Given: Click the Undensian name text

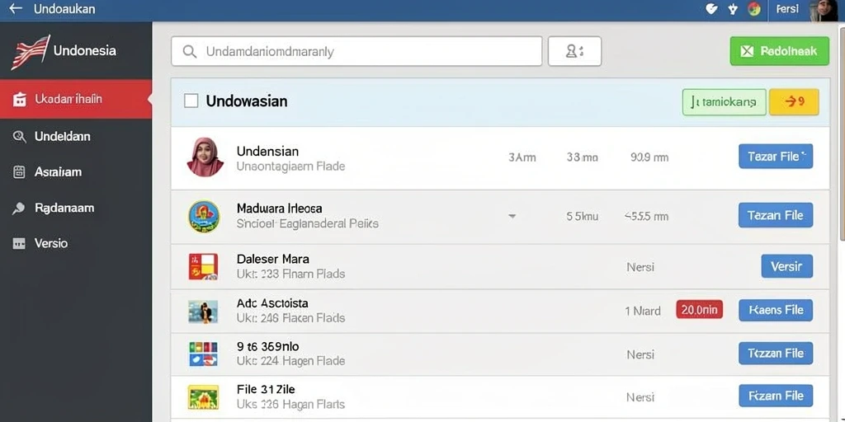Looking at the screenshot, I should point(268,152).
